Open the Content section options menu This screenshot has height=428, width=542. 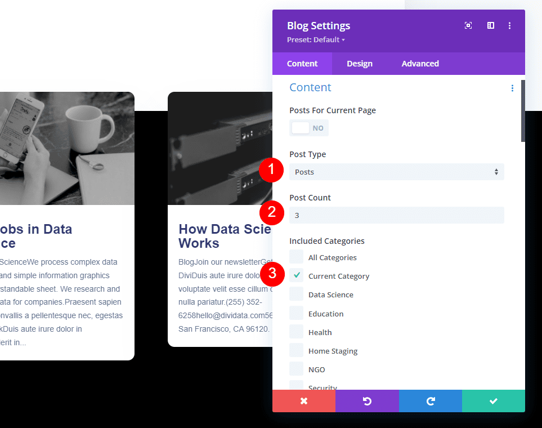point(512,88)
